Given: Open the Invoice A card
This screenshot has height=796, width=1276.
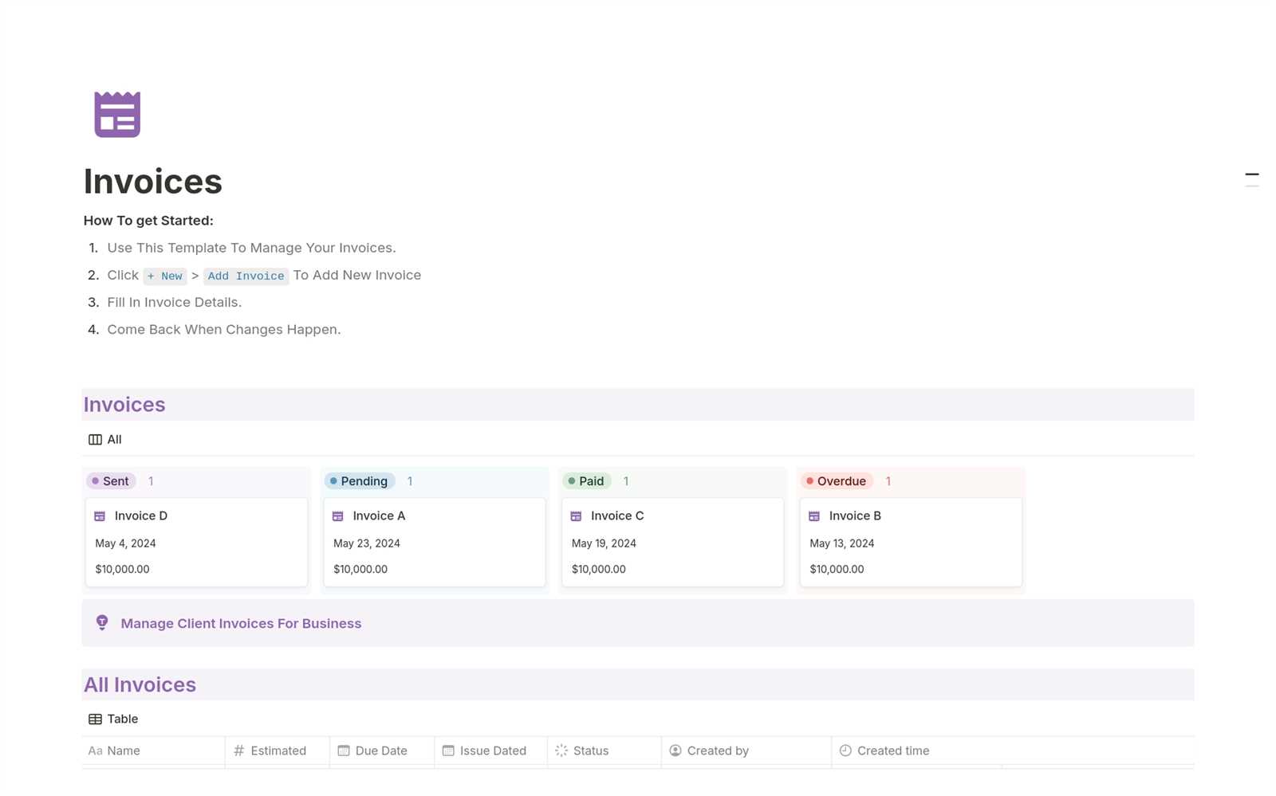Looking at the screenshot, I should point(435,543).
